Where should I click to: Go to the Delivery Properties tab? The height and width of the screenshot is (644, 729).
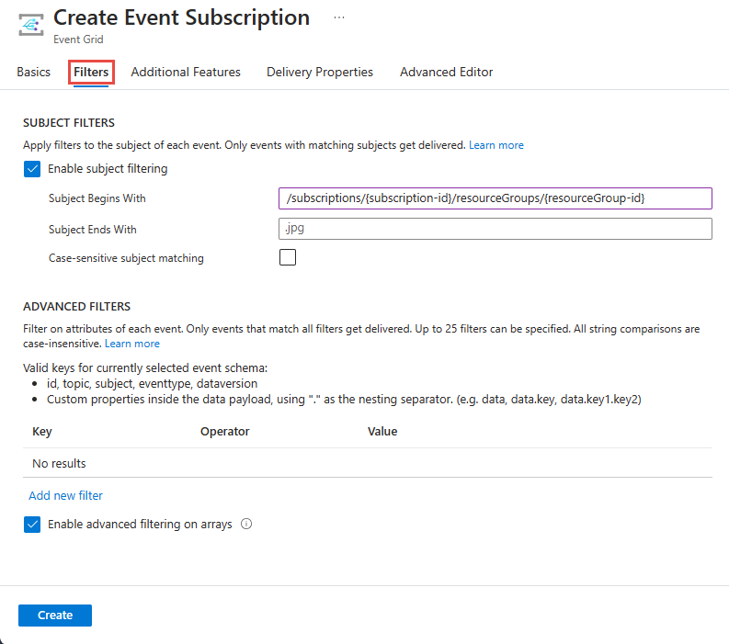(x=320, y=72)
